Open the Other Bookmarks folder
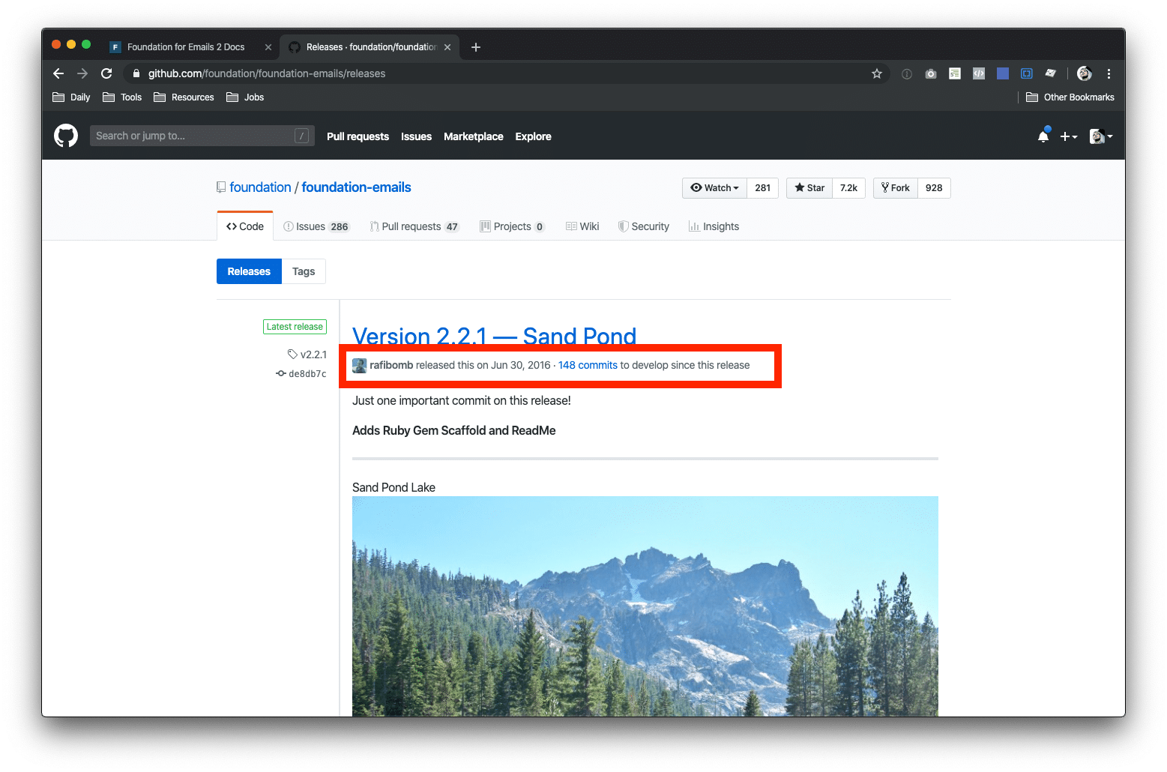 tap(1070, 97)
